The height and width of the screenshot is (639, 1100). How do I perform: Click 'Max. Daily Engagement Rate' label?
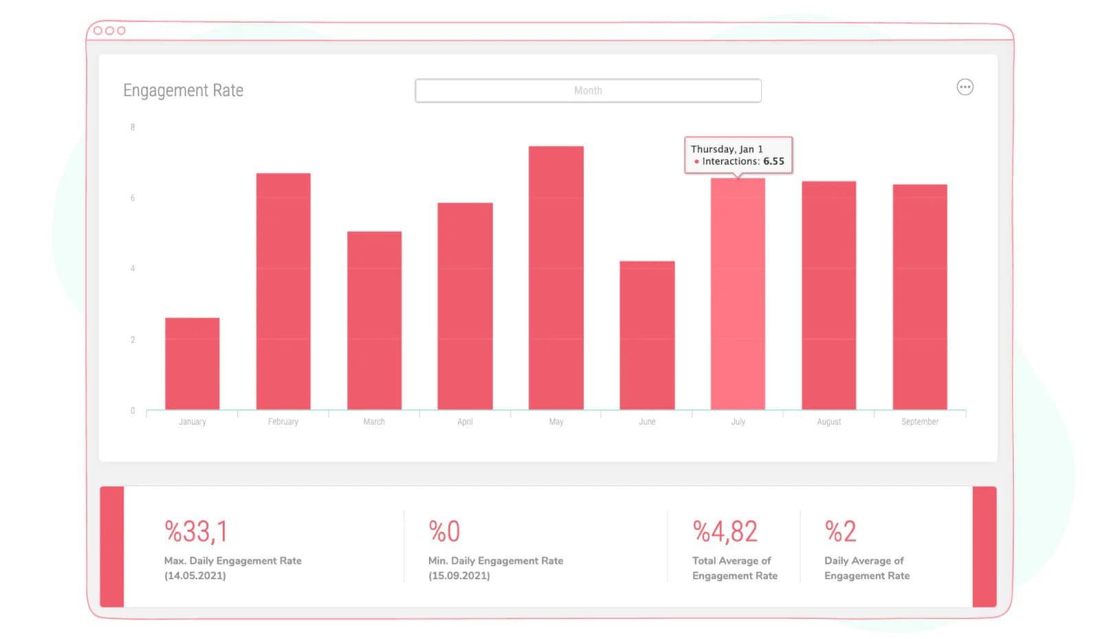pos(233,561)
